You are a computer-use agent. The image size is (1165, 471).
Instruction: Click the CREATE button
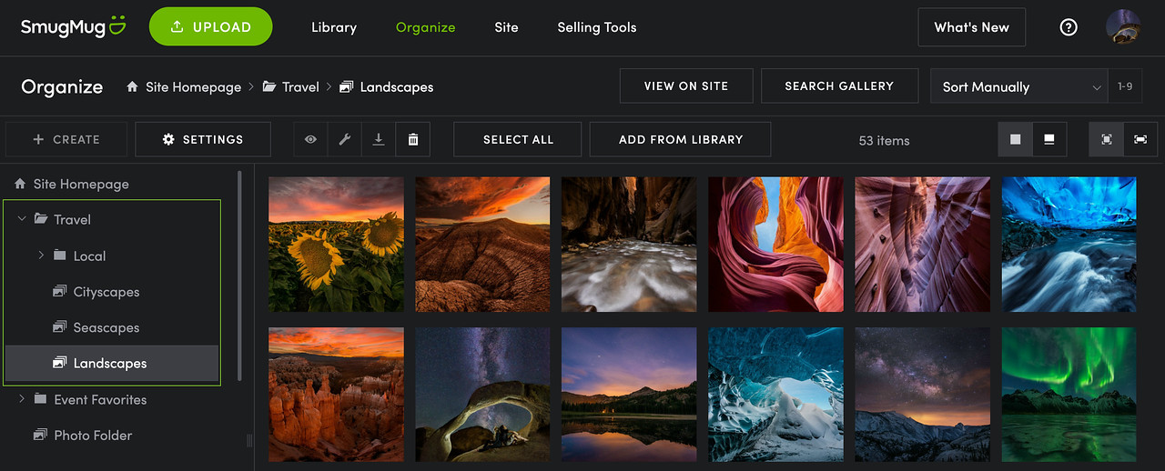click(66, 139)
